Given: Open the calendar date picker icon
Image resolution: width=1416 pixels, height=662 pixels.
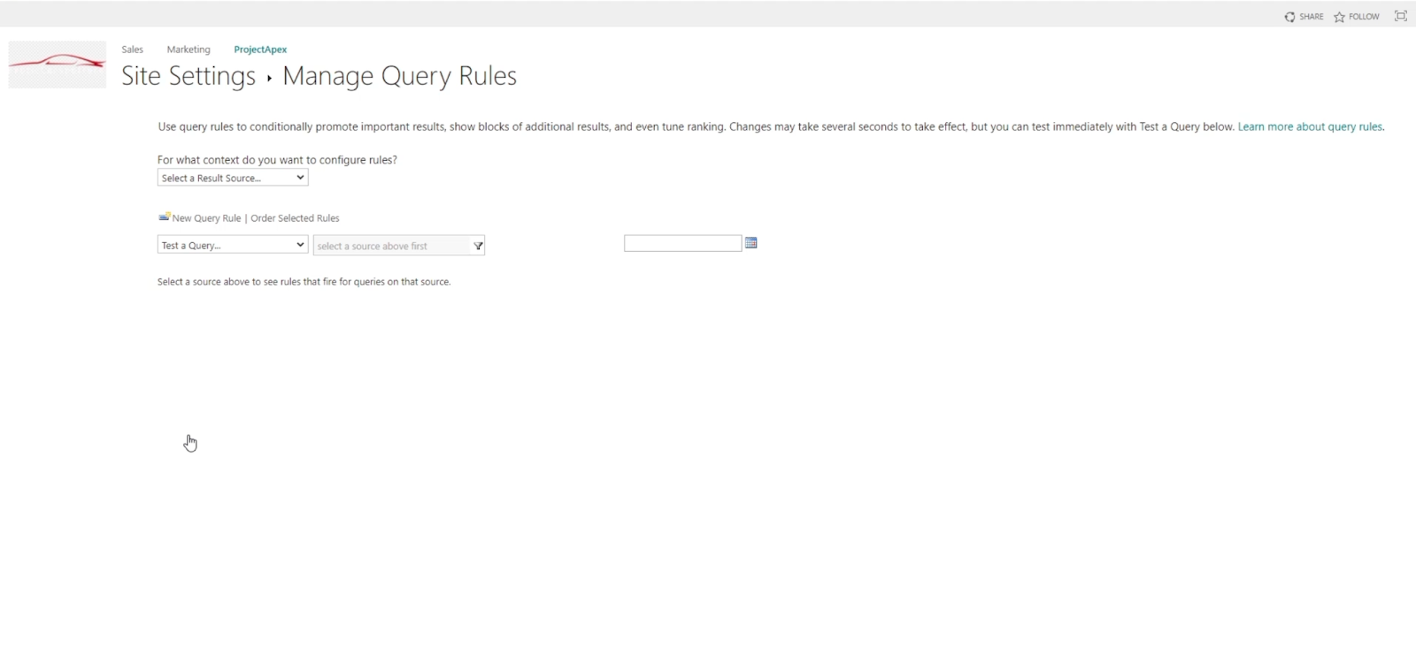Looking at the screenshot, I should point(750,243).
